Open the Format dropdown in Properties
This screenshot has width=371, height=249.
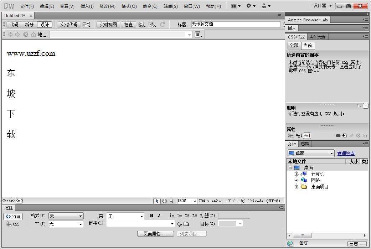[66, 216]
